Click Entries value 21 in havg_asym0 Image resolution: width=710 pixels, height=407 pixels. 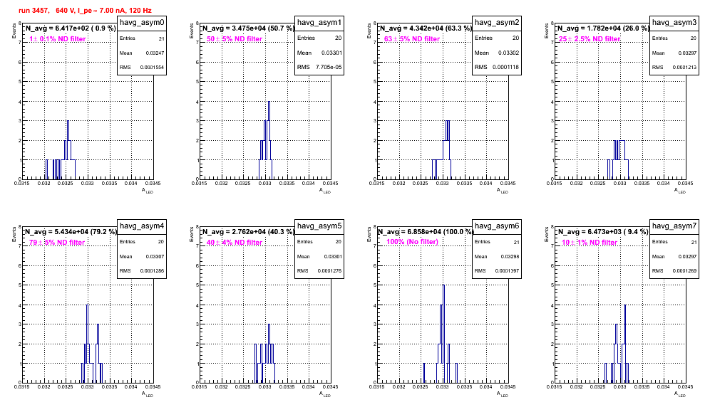[162, 38]
